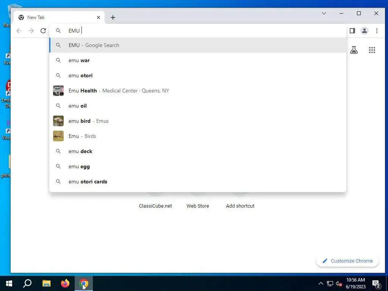Choose the 'emu oil' suggestion

(x=198, y=106)
